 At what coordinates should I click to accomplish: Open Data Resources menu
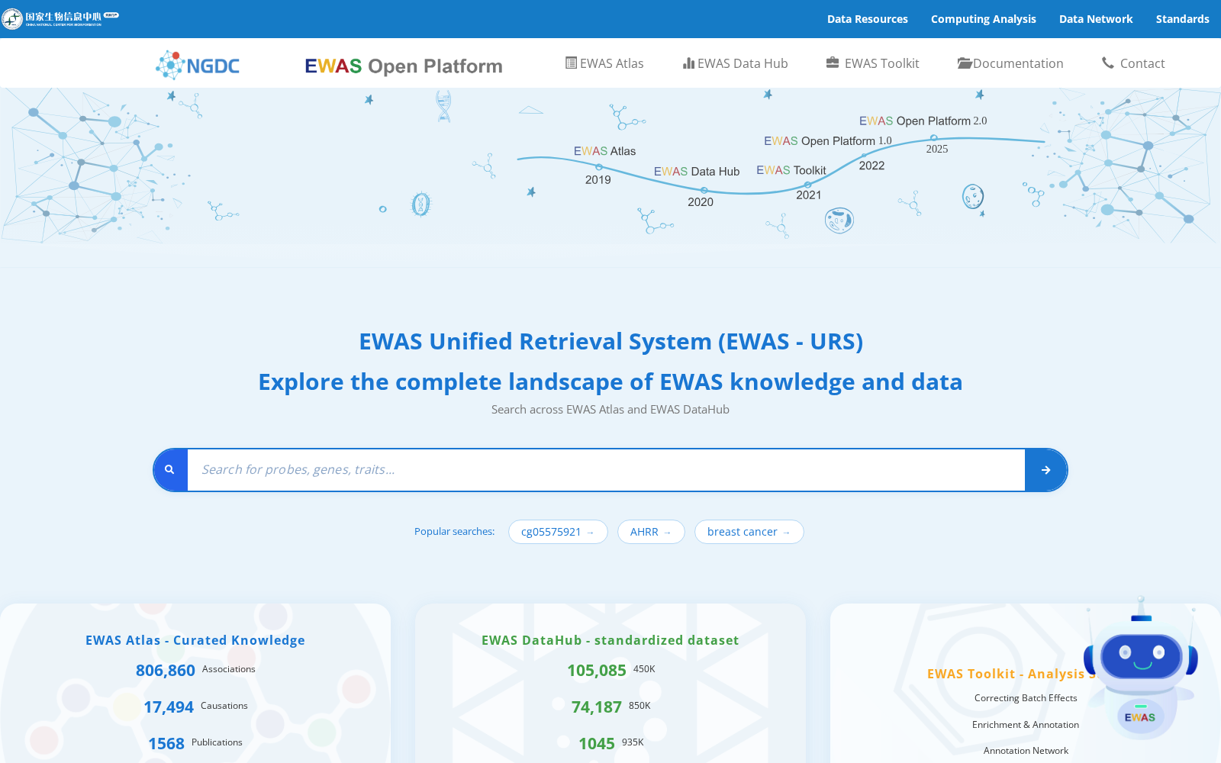tap(868, 19)
